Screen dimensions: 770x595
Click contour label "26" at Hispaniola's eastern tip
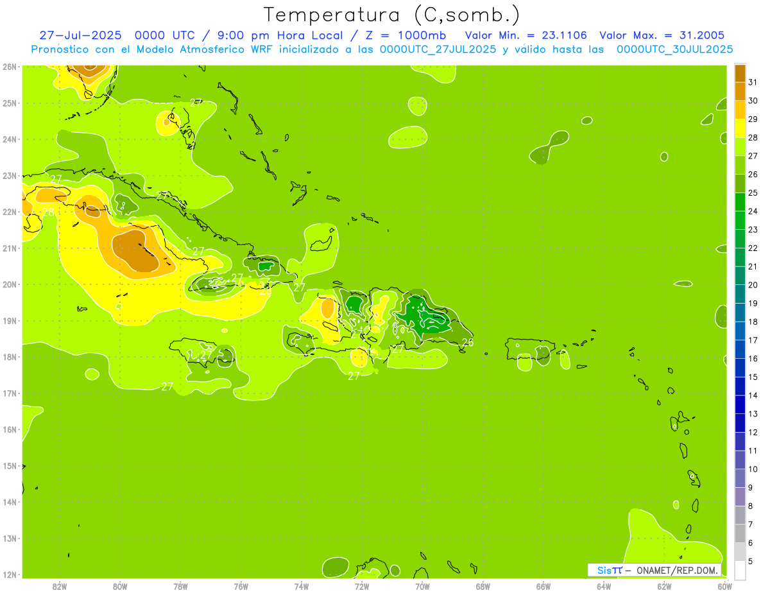pos(468,343)
